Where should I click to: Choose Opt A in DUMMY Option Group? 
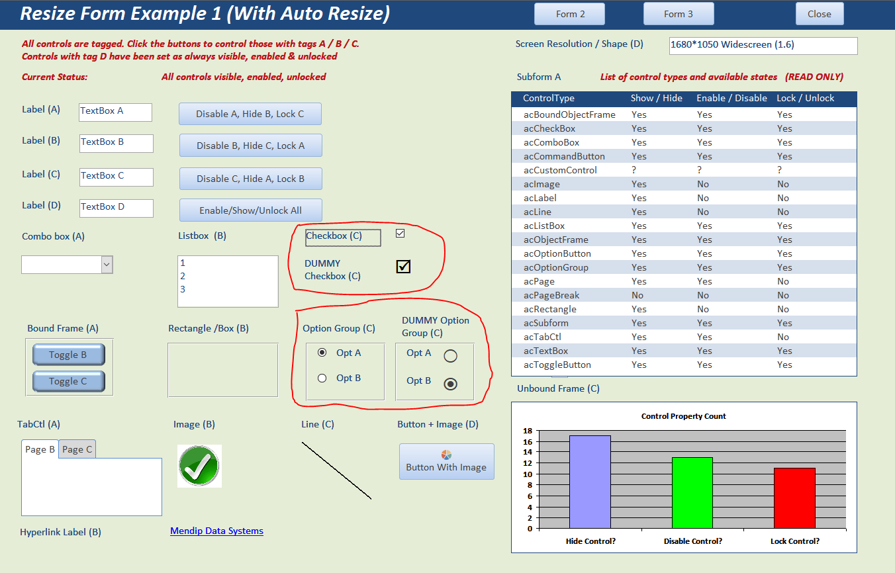450,356
